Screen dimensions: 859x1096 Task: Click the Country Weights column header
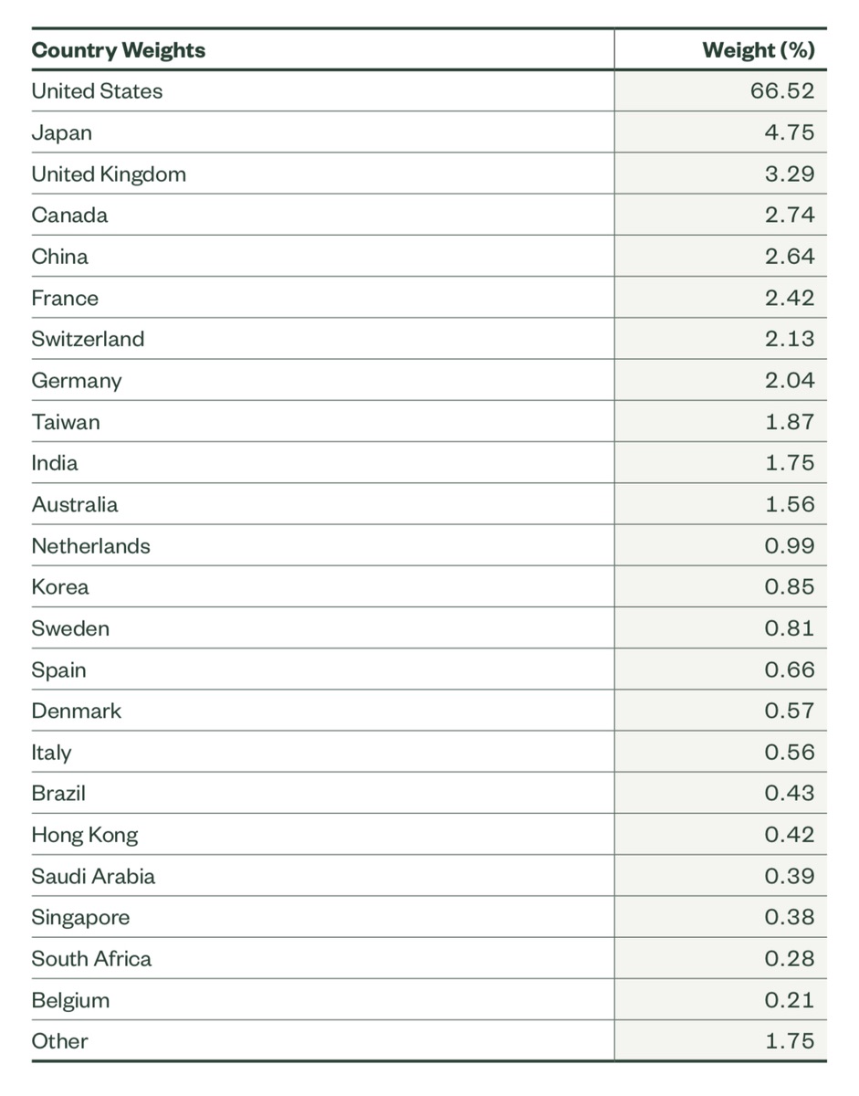[119, 50]
